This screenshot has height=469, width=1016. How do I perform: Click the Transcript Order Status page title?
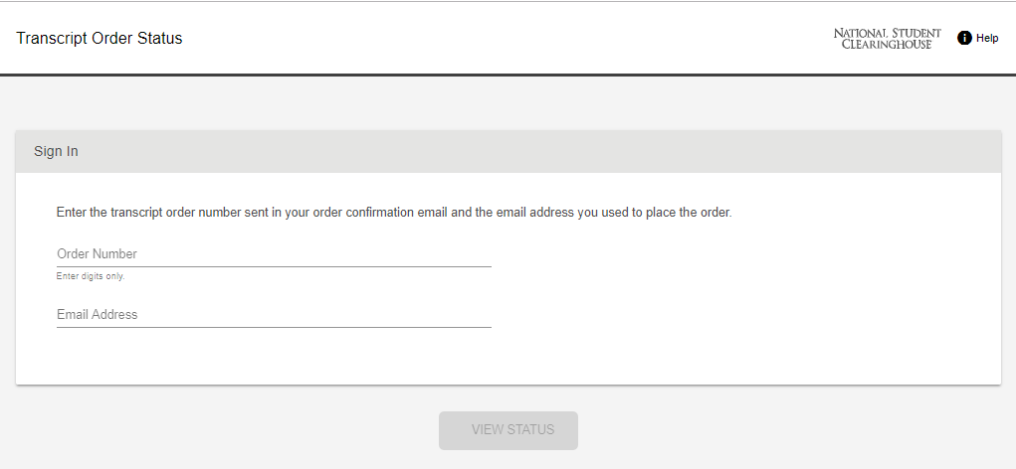pos(100,39)
